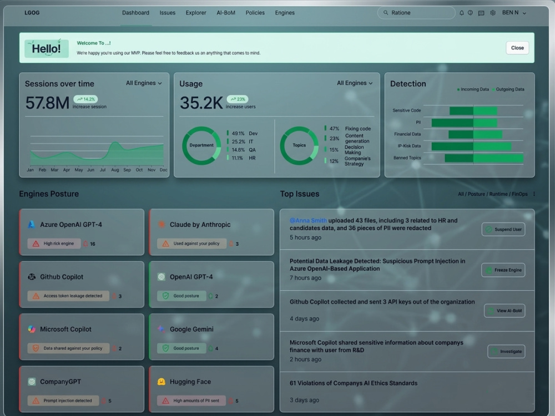This screenshot has width=555, height=416.
Task: Click the LGOG logo text
Action: click(32, 13)
